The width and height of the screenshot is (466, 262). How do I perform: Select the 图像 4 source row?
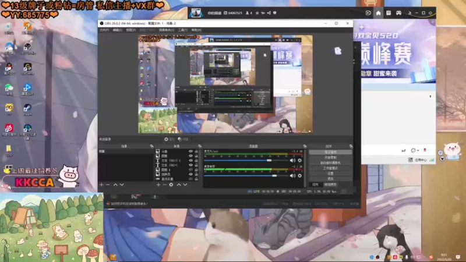coord(177,169)
